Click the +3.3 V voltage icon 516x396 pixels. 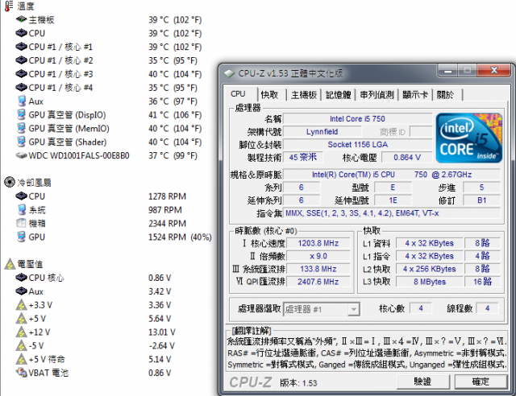tap(21, 305)
